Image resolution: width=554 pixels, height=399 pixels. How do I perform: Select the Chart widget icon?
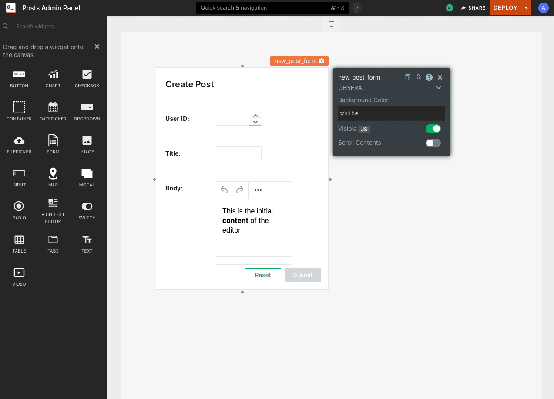click(53, 74)
